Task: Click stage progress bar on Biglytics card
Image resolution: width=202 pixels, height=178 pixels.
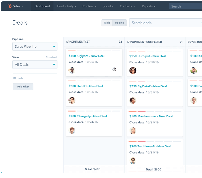Action: tap(94, 51)
